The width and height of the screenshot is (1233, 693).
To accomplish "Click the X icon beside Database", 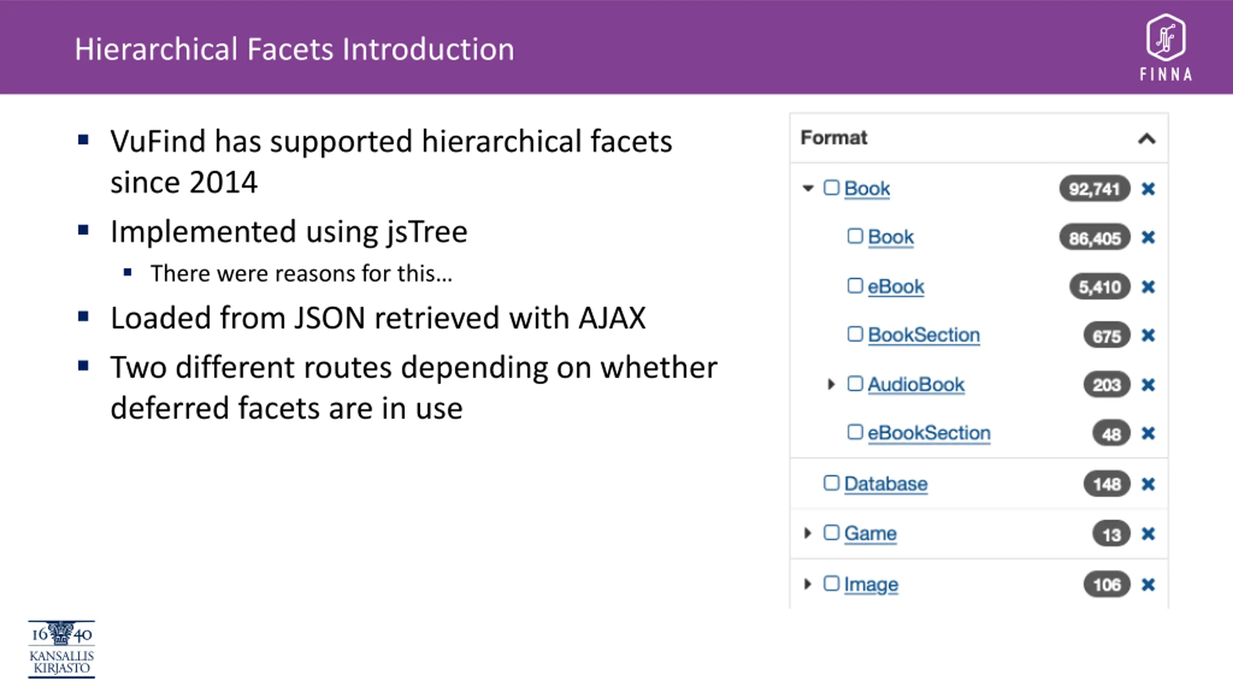I will (x=1148, y=484).
